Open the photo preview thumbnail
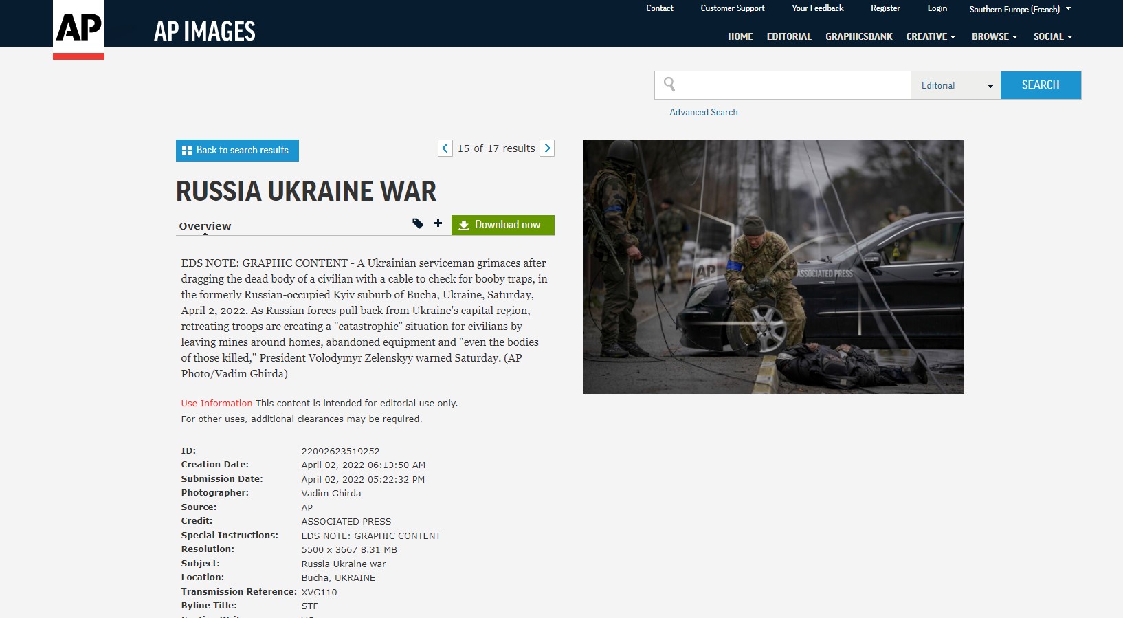This screenshot has width=1123, height=618. pyautogui.click(x=773, y=267)
